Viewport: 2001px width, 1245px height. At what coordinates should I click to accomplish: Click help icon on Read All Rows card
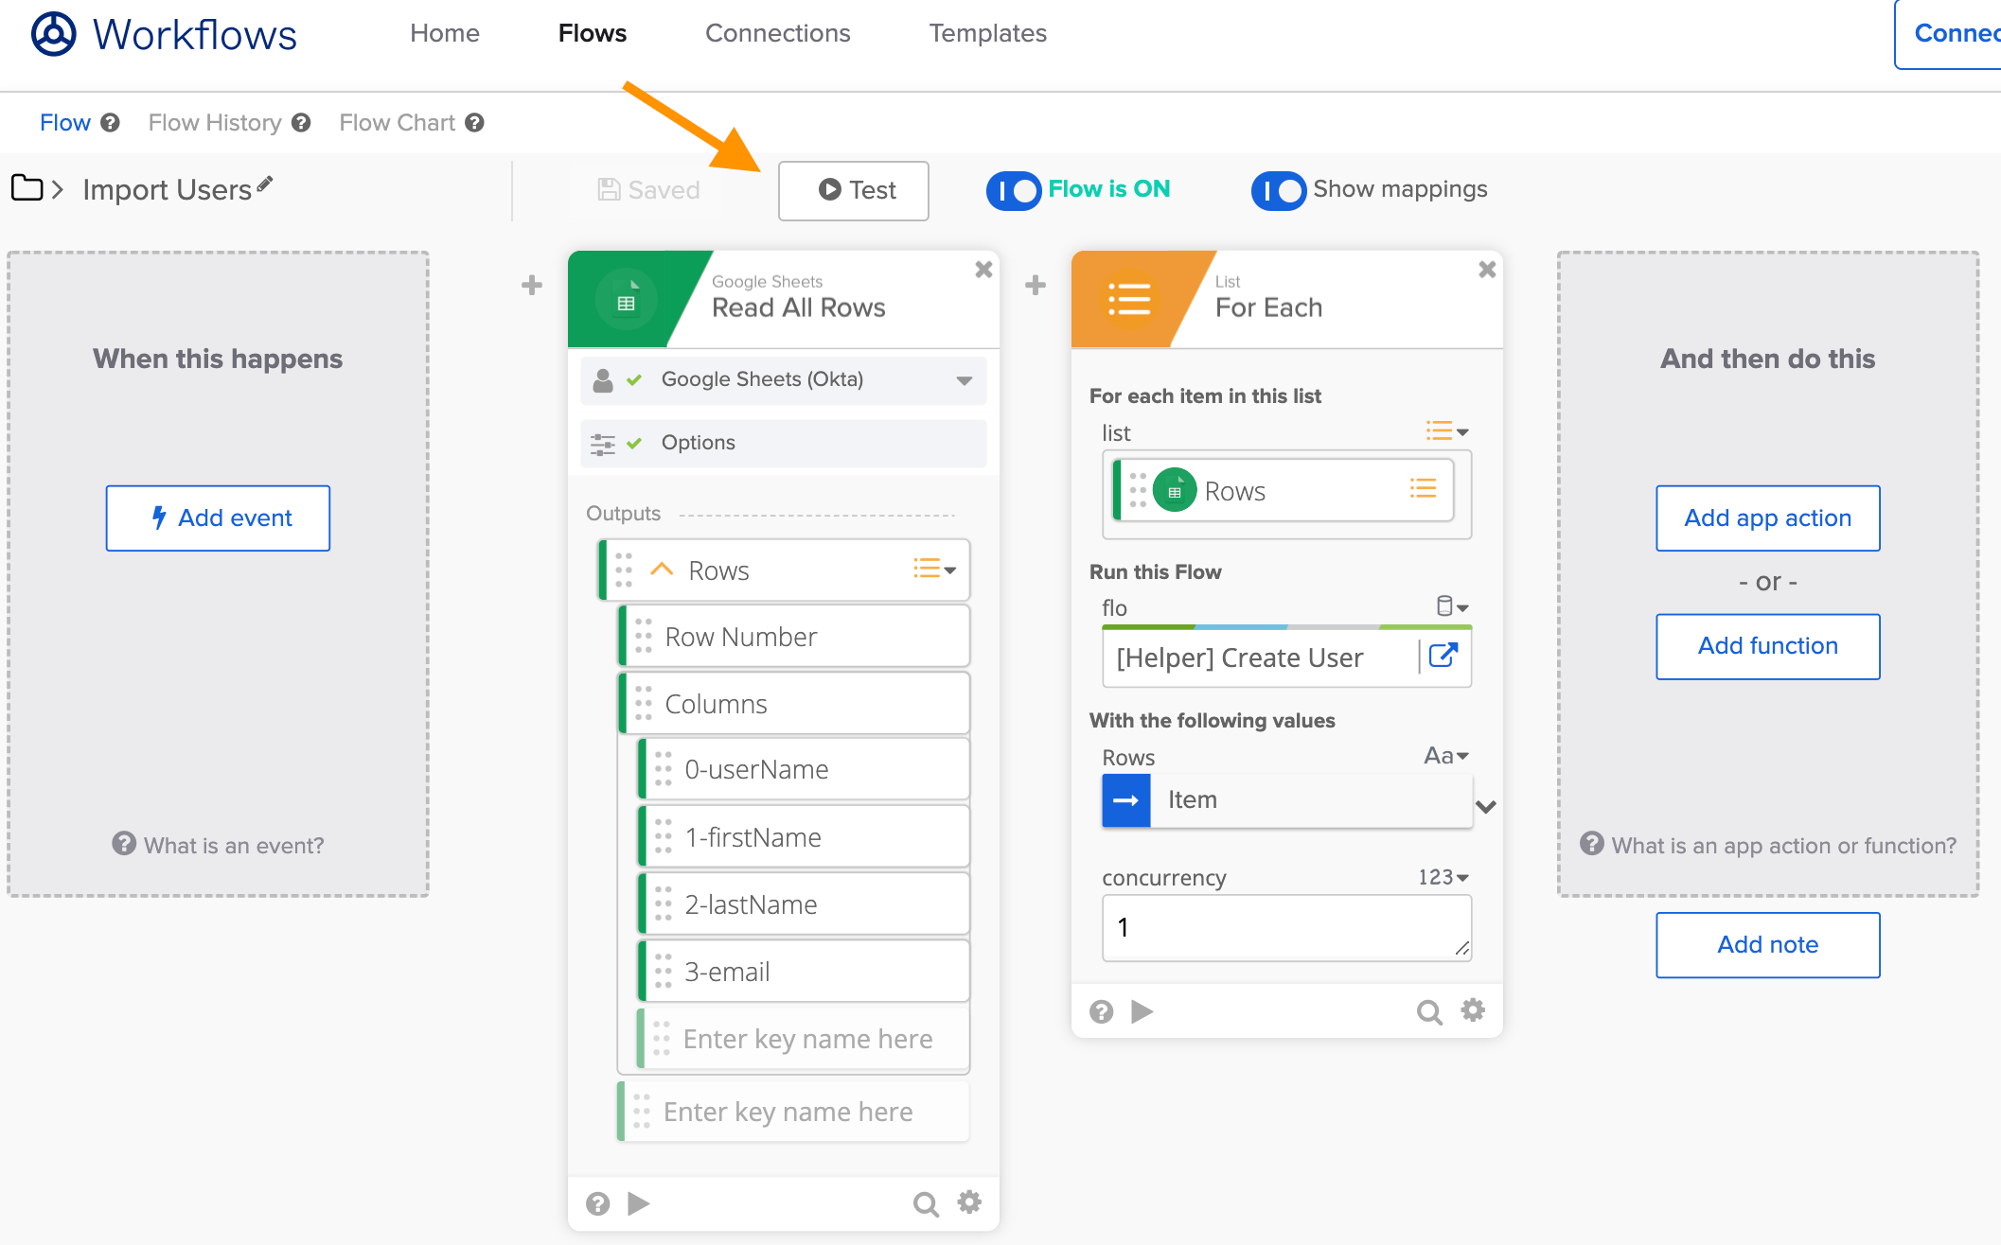tap(597, 1203)
